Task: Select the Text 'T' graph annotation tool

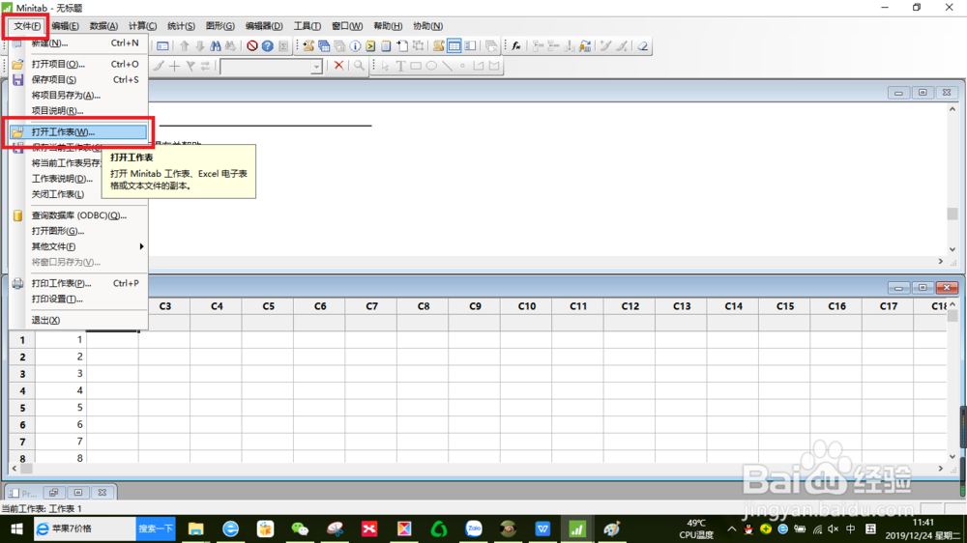Action: 401,66
